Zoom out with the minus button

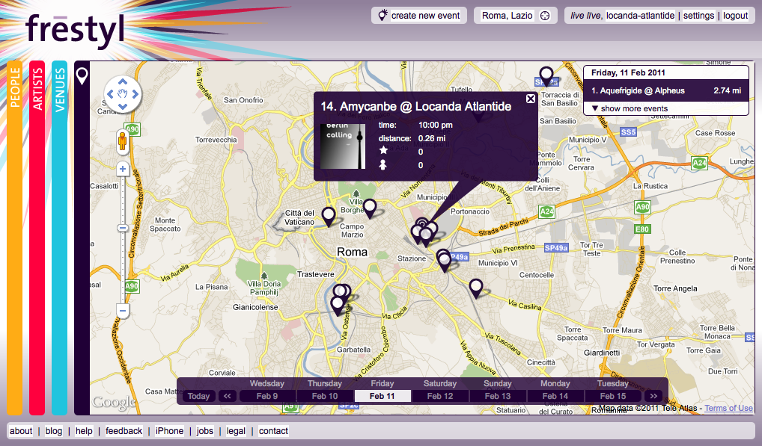[x=123, y=311]
